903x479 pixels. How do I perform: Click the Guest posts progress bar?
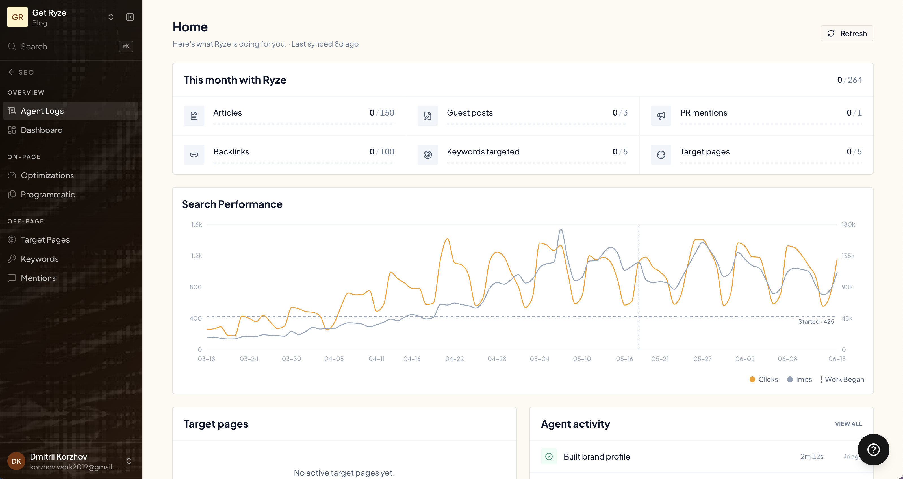537,124
